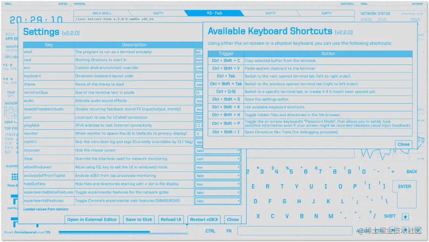Screen dimensions: 429x242
Task: Click the 'Ctrl + Shift + H' trigger cell
Action: tap(226, 115)
